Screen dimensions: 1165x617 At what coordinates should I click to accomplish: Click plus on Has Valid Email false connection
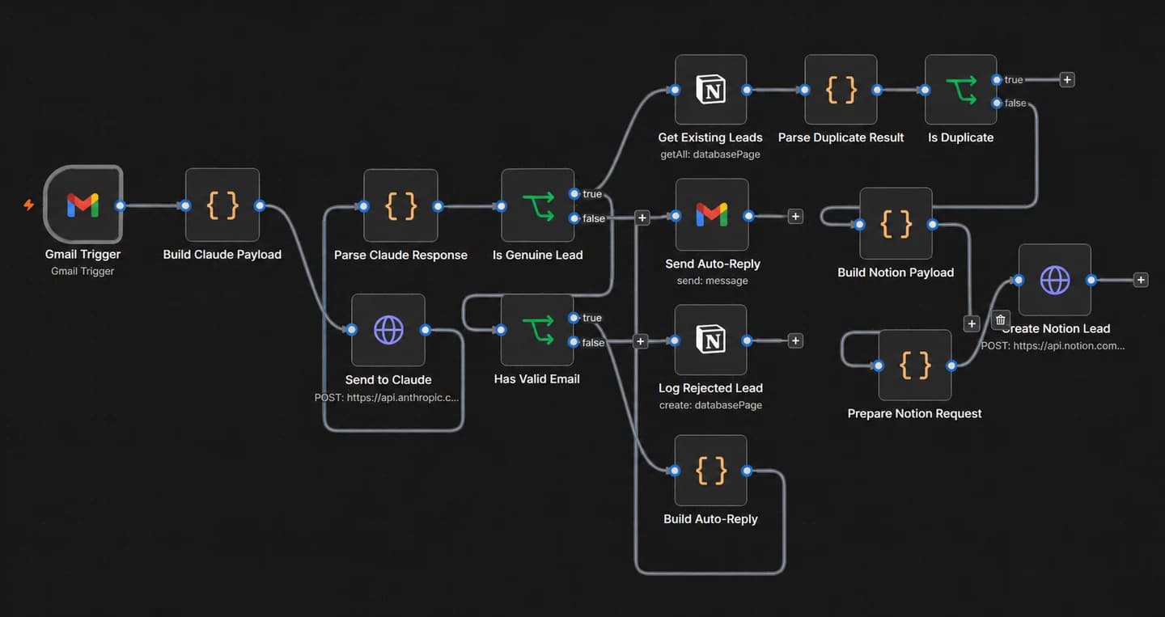pos(641,342)
